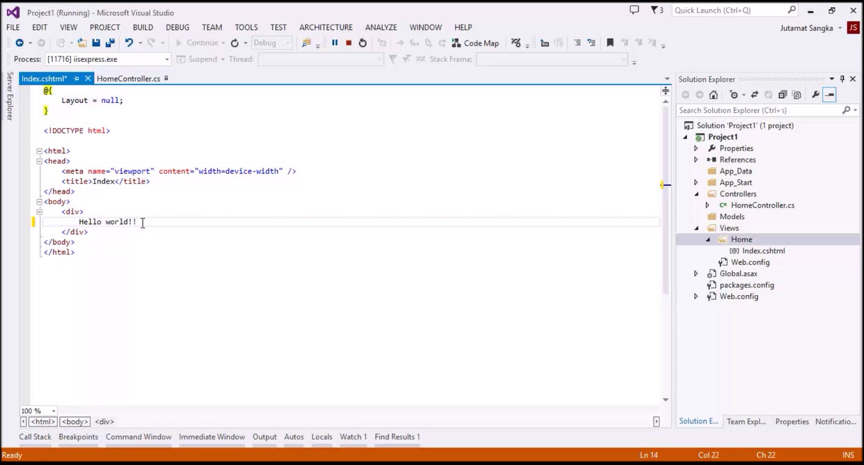The height and width of the screenshot is (465, 864).
Task: Switch to Team Explorer panel
Action: pyautogui.click(x=746, y=421)
